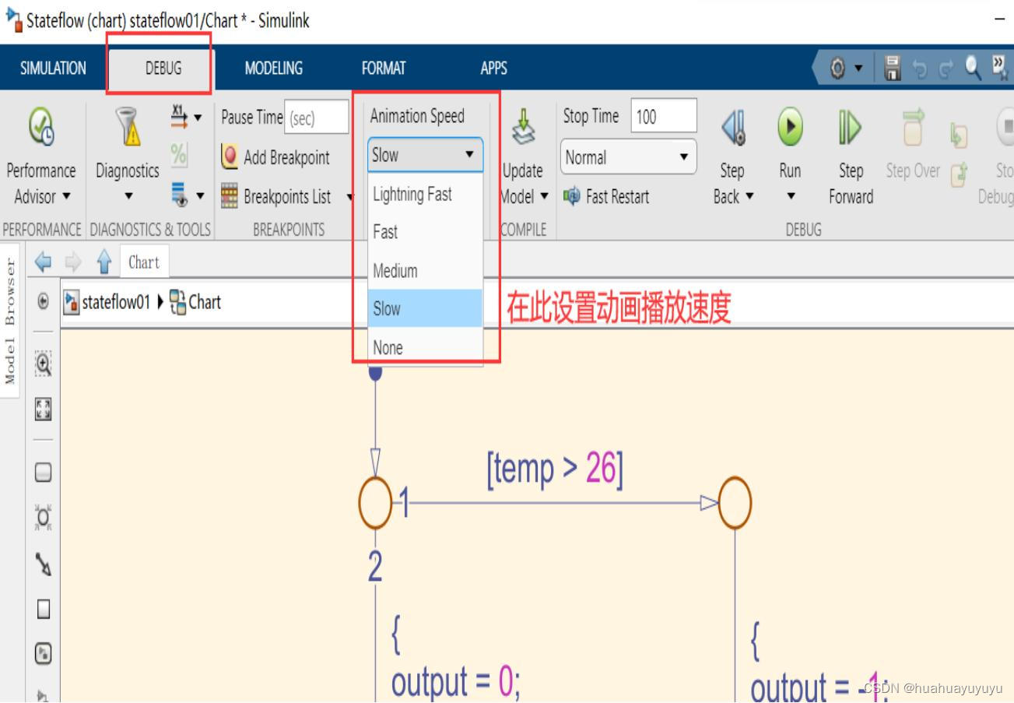Open the Run button dropdown arrow
The image size is (1014, 703).
(x=789, y=197)
